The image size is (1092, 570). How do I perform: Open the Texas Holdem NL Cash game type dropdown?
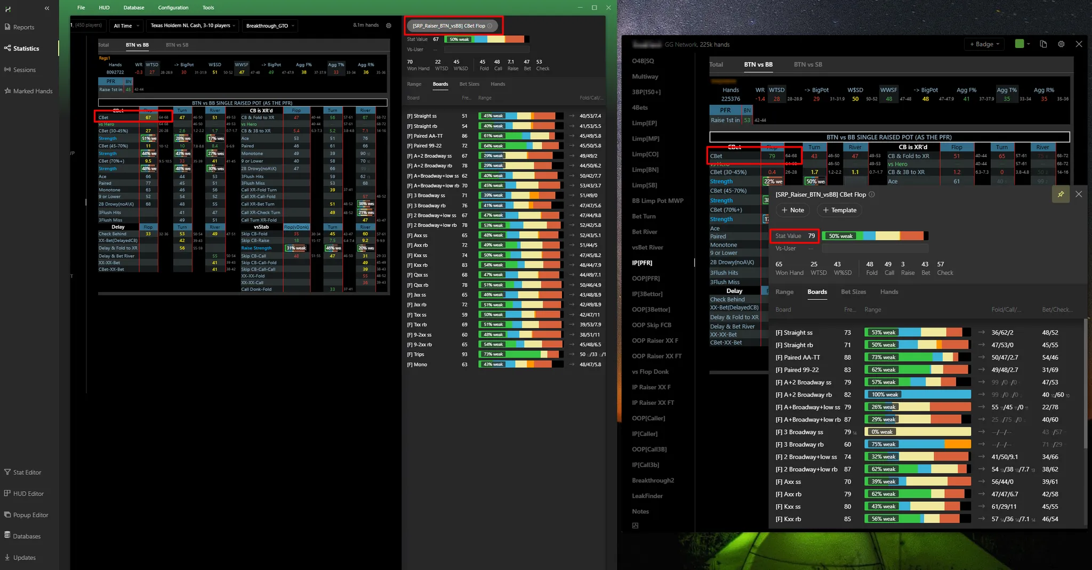tap(192, 26)
